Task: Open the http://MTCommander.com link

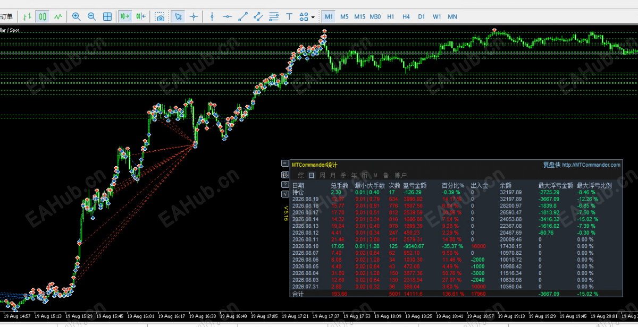Action: (591, 165)
